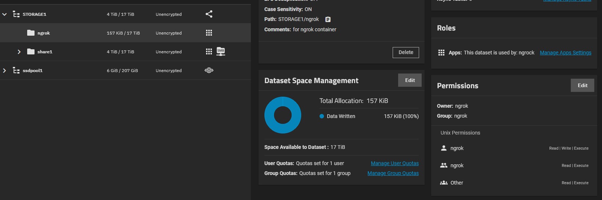
Task: Click the apps grid icon in share1 row
Action: pyautogui.click(x=209, y=51)
